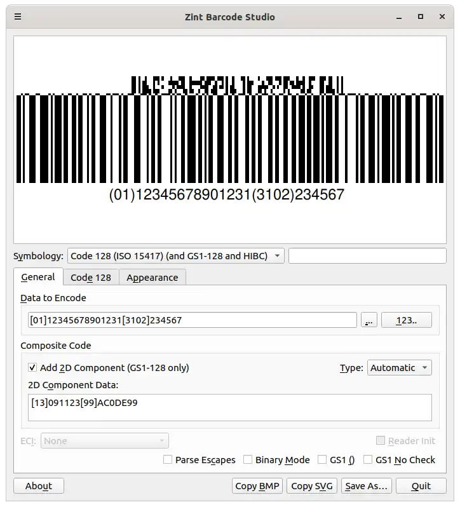Minimize the Zint Barcode Studio window
The image size is (460, 507).
click(x=399, y=17)
